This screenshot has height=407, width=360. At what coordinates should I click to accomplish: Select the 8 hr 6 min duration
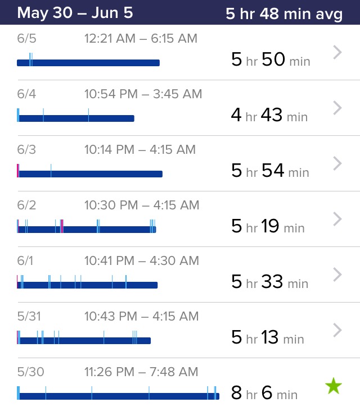(264, 393)
